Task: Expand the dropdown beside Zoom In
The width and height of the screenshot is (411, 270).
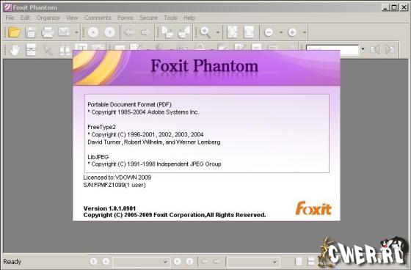Action: point(305,32)
